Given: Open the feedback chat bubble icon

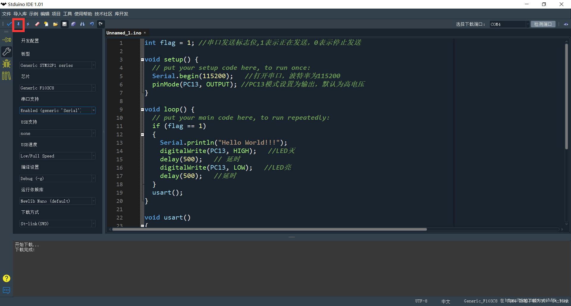Looking at the screenshot, I should 7,290.
